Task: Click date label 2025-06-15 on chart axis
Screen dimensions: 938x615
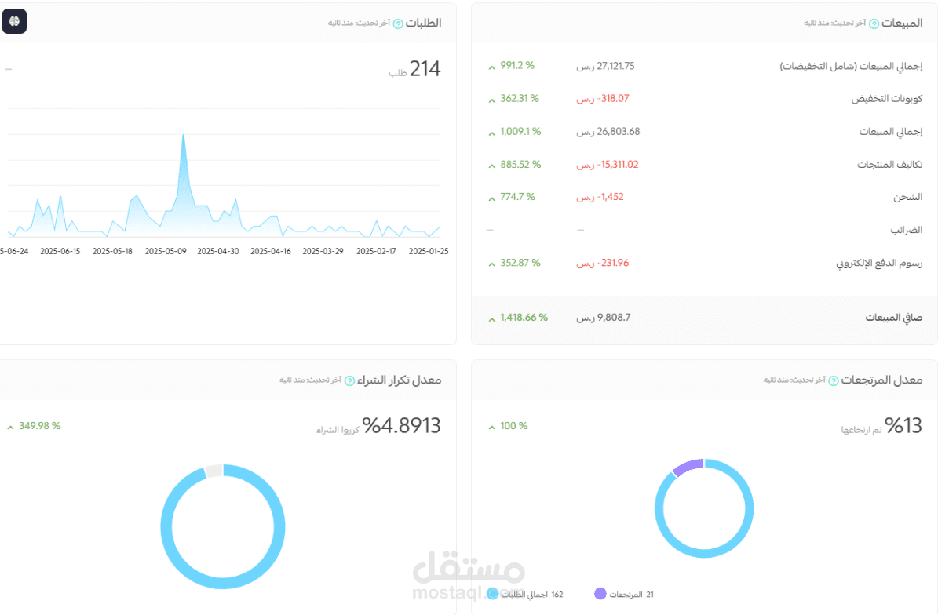Action: tap(60, 252)
